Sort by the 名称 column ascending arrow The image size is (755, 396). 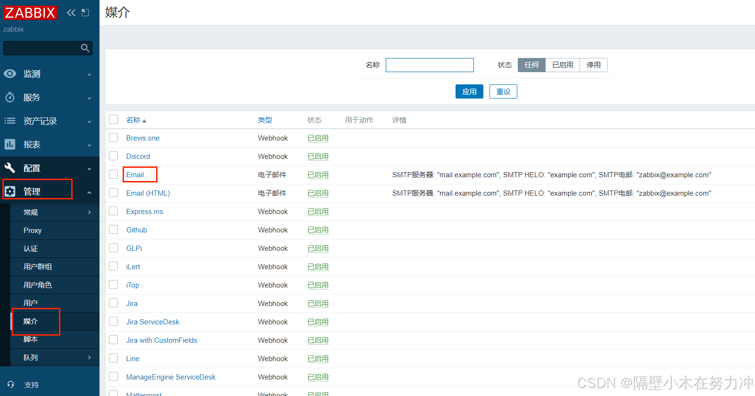[144, 121]
